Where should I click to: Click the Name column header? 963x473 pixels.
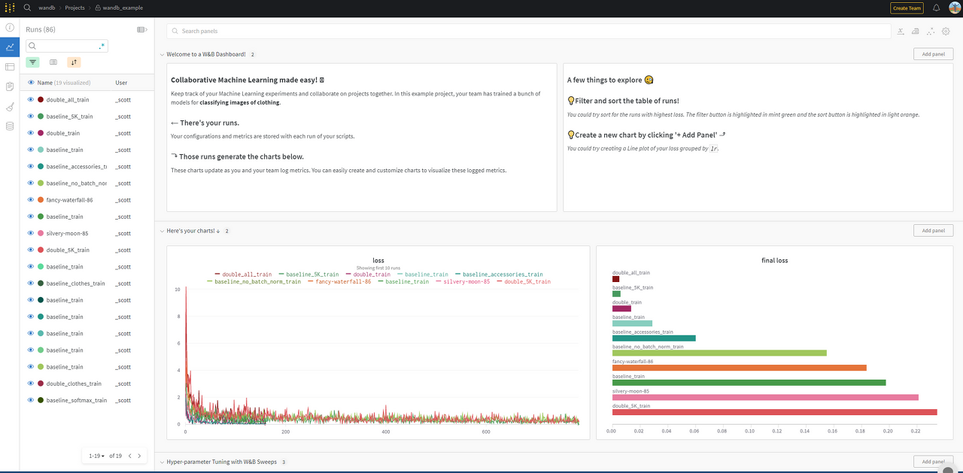coord(45,83)
